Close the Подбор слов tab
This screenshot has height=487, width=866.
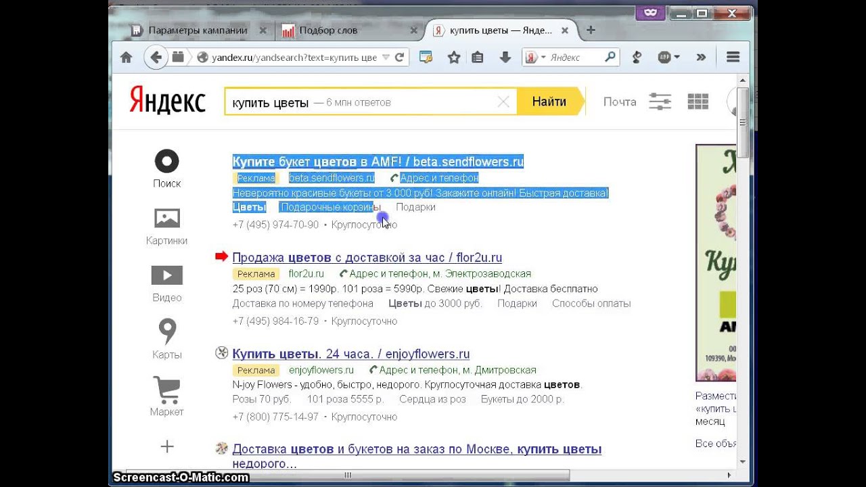tap(414, 30)
